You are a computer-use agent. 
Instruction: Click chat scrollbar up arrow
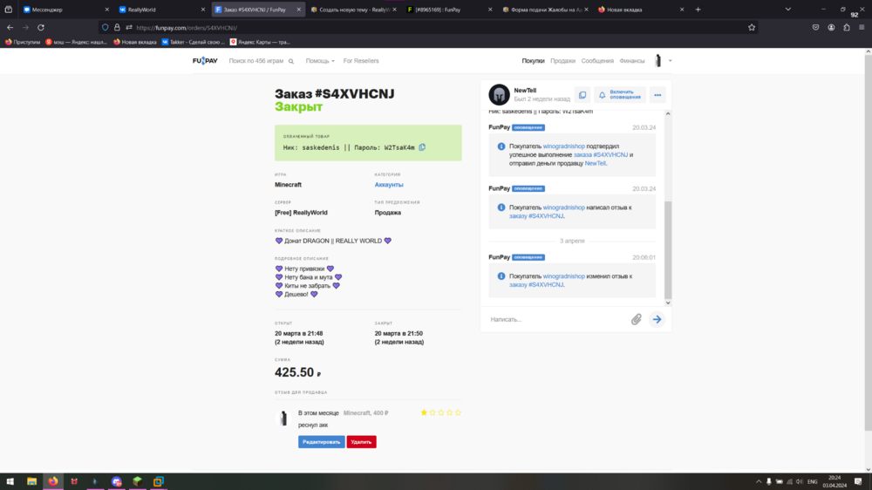668,113
